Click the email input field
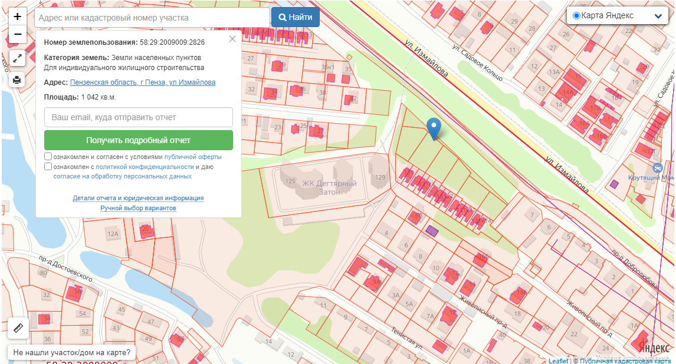Image resolution: width=676 pixels, height=364 pixels. coord(139,117)
